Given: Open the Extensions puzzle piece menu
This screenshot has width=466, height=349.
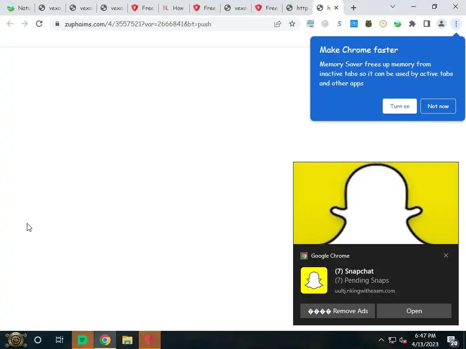Looking at the screenshot, I should pyautogui.click(x=412, y=24).
